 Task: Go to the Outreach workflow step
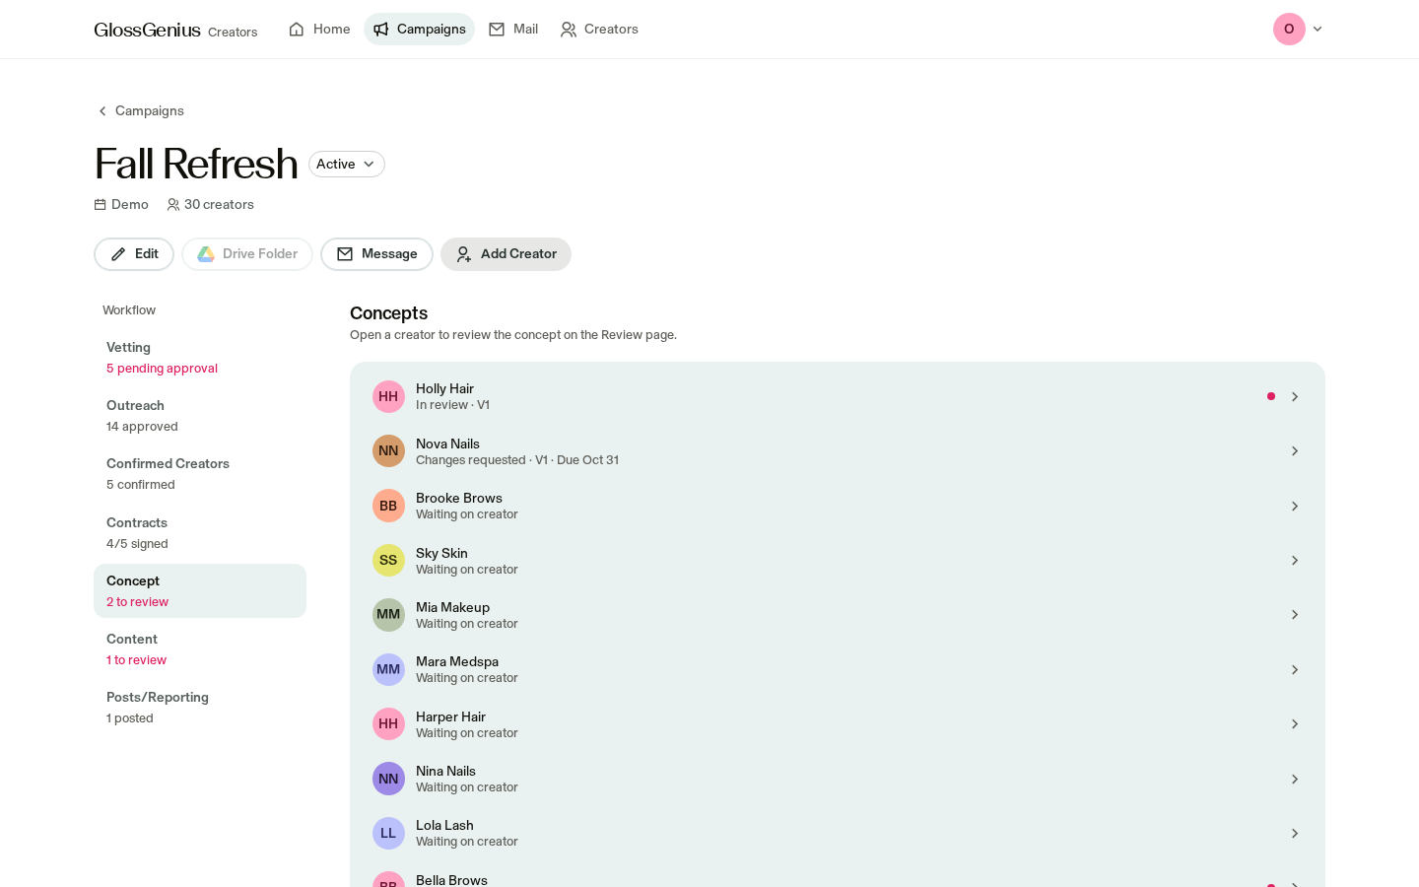[200, 416]
